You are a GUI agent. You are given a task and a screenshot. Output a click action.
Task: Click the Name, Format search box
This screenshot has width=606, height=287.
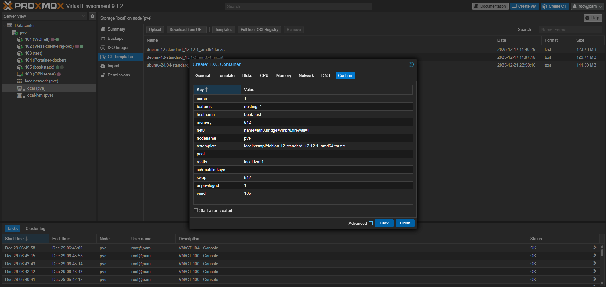click(571, 30)
